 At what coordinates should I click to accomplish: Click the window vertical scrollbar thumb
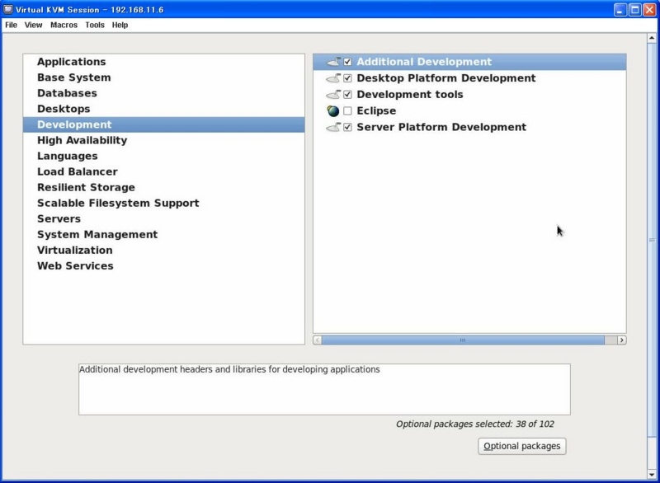point(652,240)
